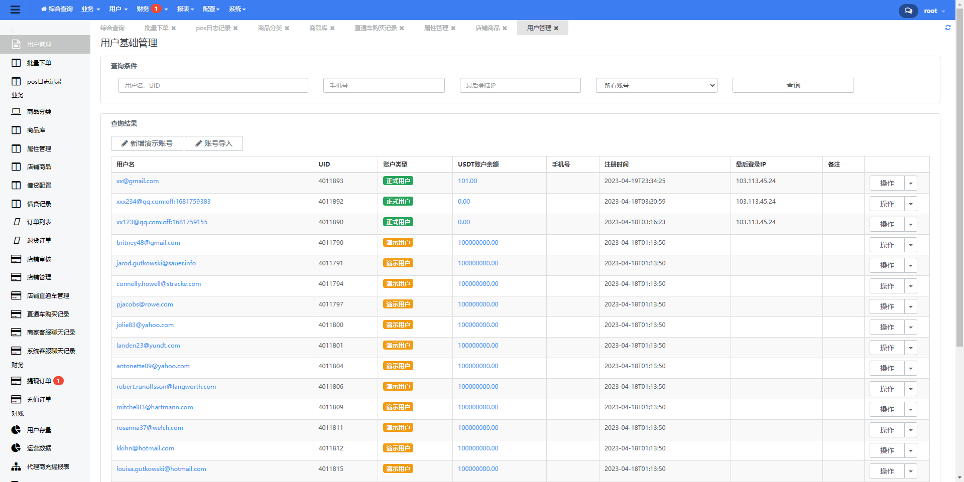Click 操作 button for pjacobs@rowe.com row

tap(887, 306)
